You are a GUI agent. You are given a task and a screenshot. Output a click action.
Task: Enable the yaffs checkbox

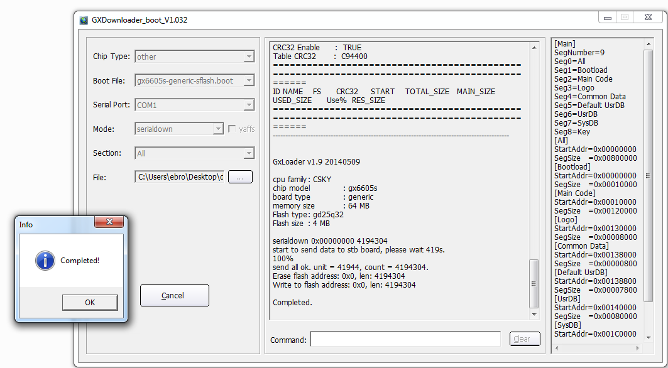coord(232,129)
